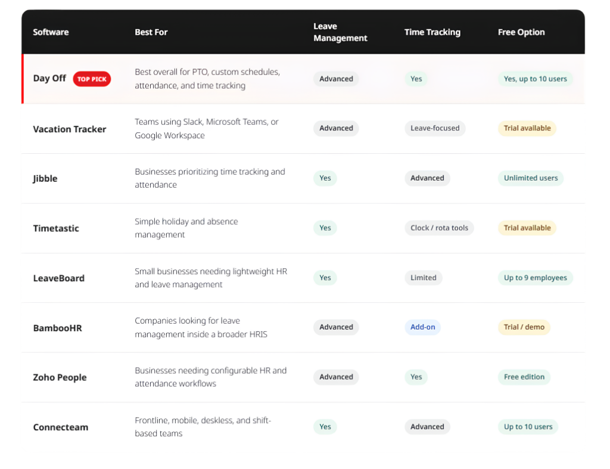Click 'Simple holiday and absence management' text

pyautogui.click(x=186, y=228)
